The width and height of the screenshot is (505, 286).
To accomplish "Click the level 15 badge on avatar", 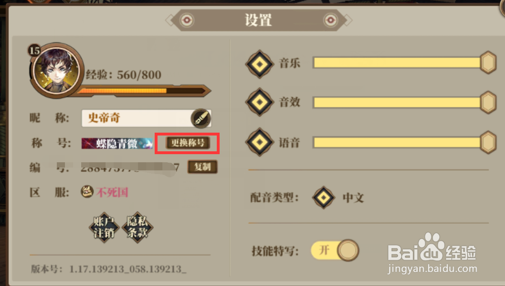I will 35,50.
